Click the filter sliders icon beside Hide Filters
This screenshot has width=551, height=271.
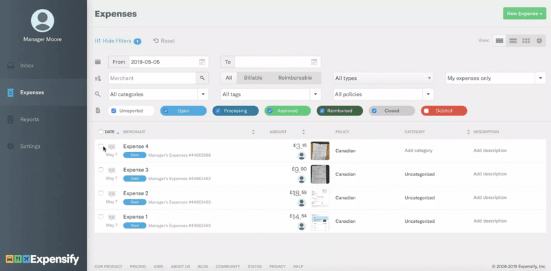pos(98,41)
